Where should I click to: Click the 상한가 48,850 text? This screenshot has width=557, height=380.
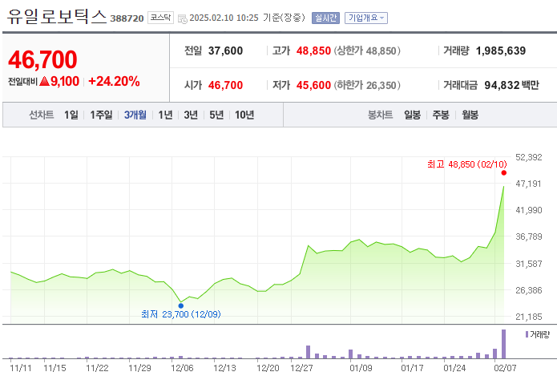pyautogui.click(x=367, y=51)
